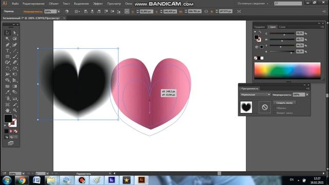
Task: Open Google Chrome from the taskbar
Action: [x=22, y=180]
